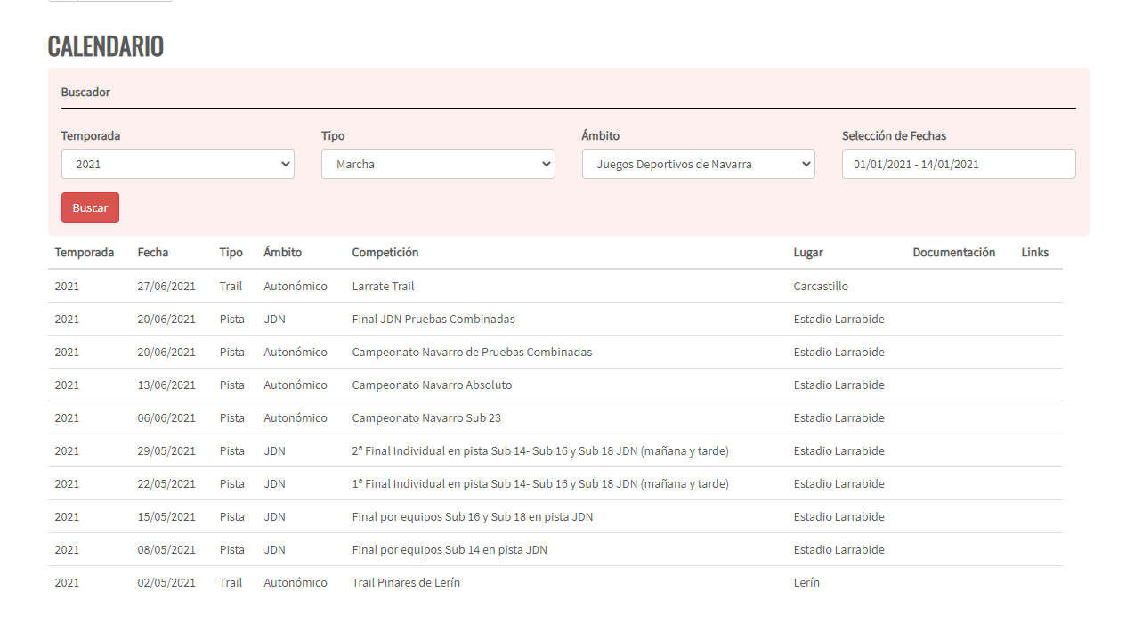Expand the Tipo dropdown set to Marcha

pyautogui.click(x=437, y=164)
